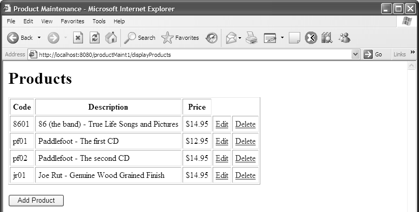419x212 pixels.
Task: Click the Print toolbar icon
Action: [x=252, y=38]
